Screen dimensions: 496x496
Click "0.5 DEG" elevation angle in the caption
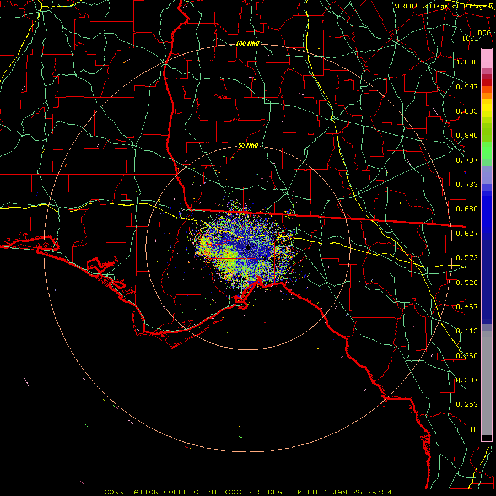tap(266, 492)
